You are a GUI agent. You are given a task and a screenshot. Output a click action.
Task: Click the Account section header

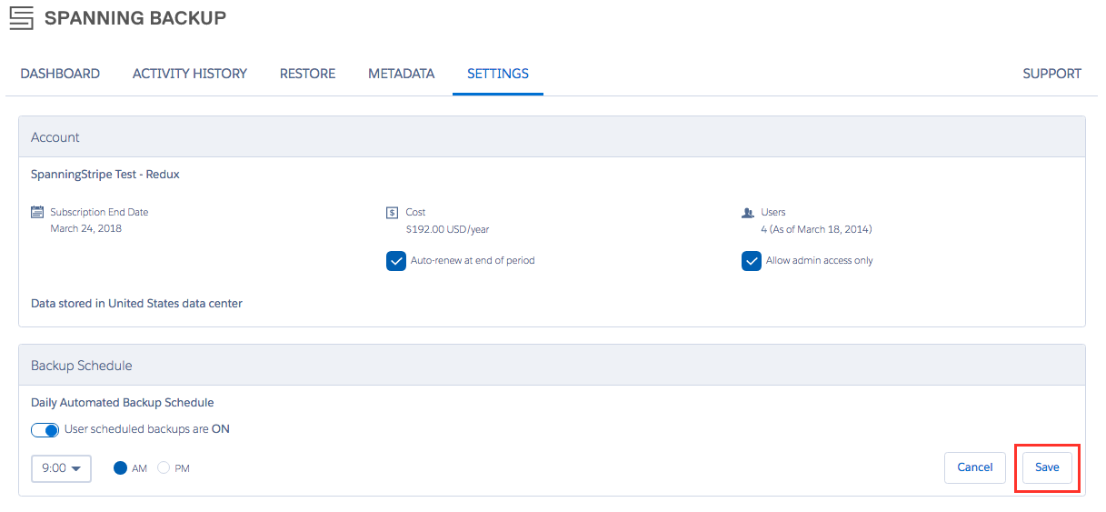[x=552, y=137]
